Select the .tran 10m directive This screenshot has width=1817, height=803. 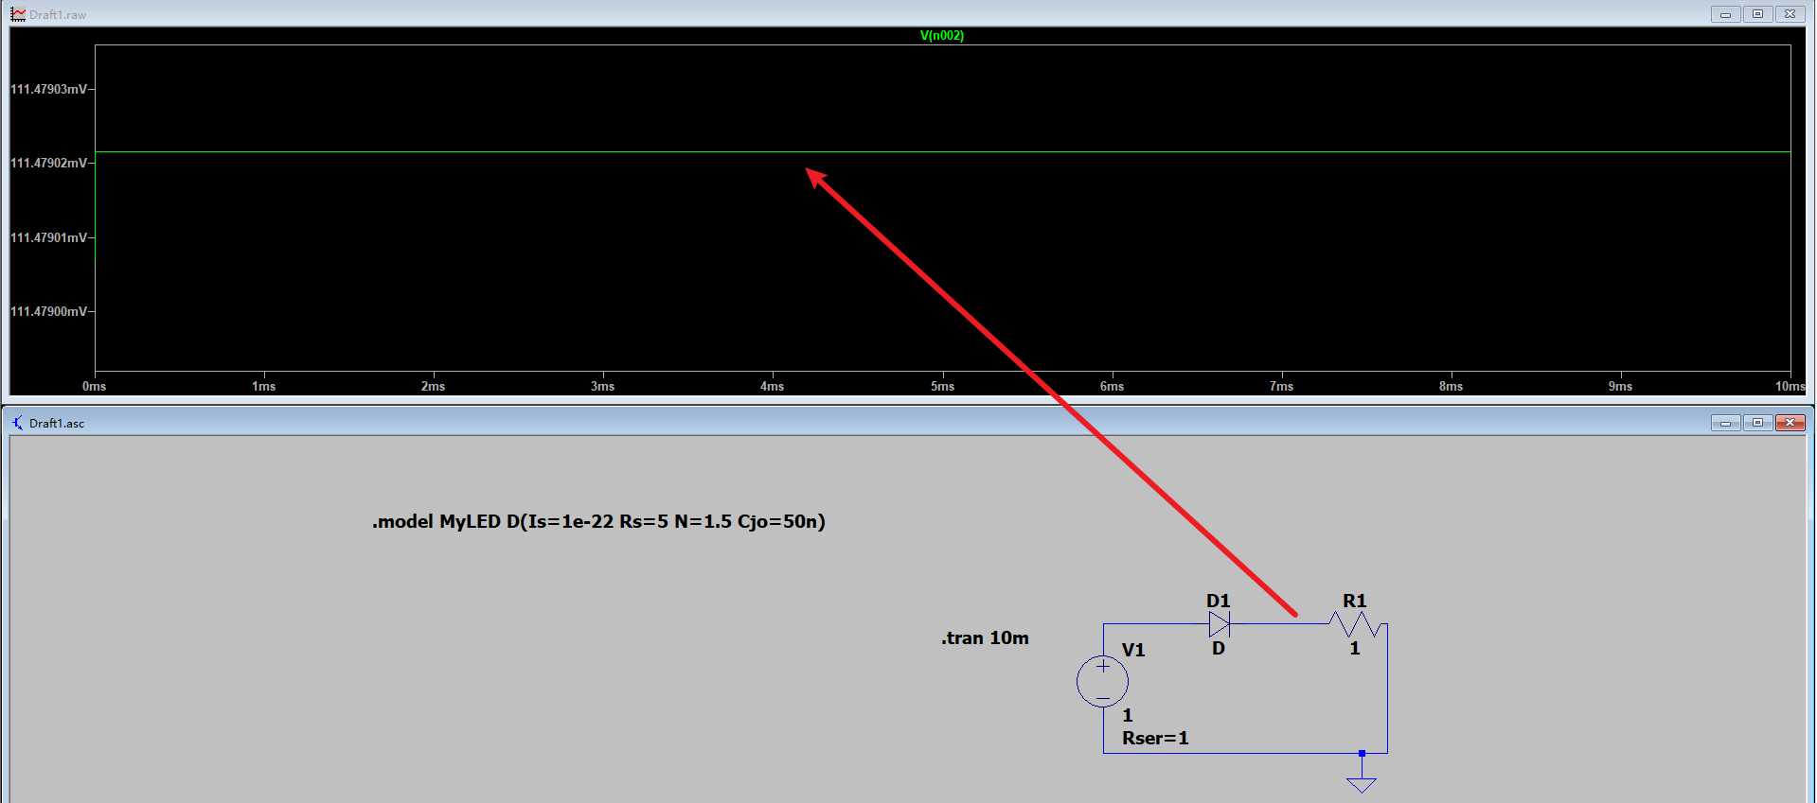click(985, 638)
